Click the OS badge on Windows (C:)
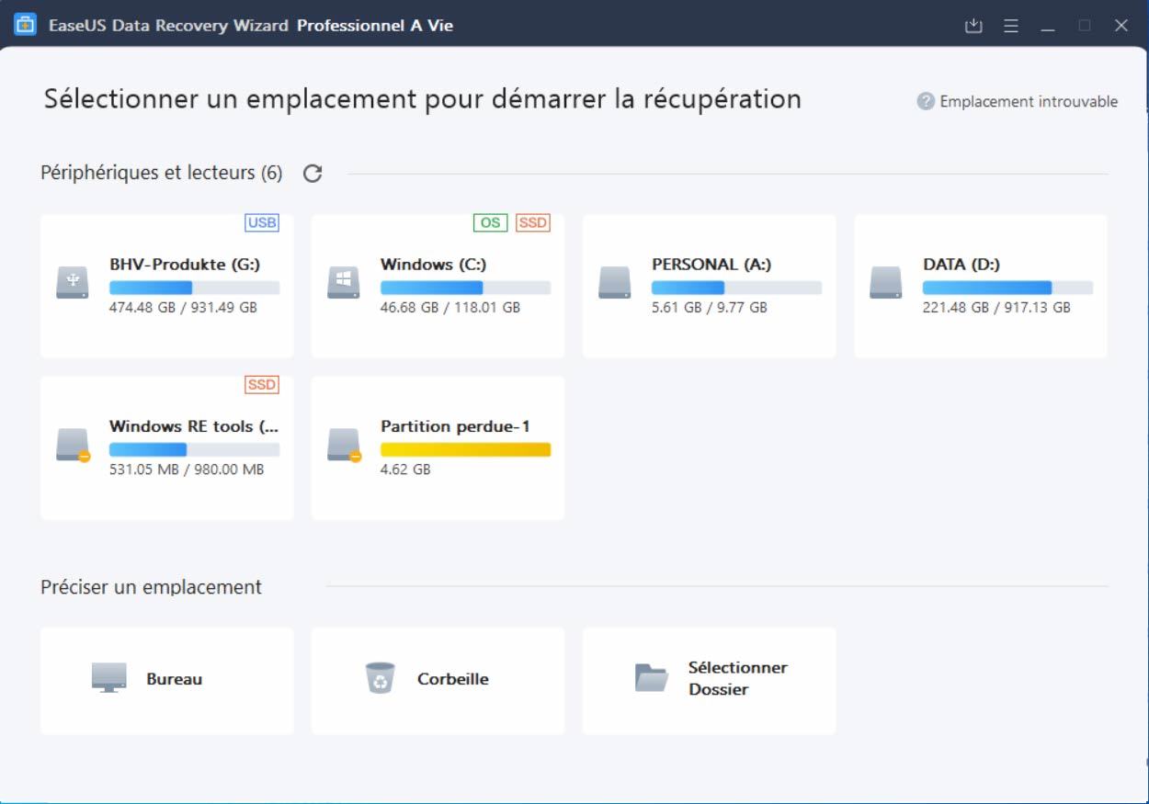Screen dimensions: 1149x804 point(491,222)
